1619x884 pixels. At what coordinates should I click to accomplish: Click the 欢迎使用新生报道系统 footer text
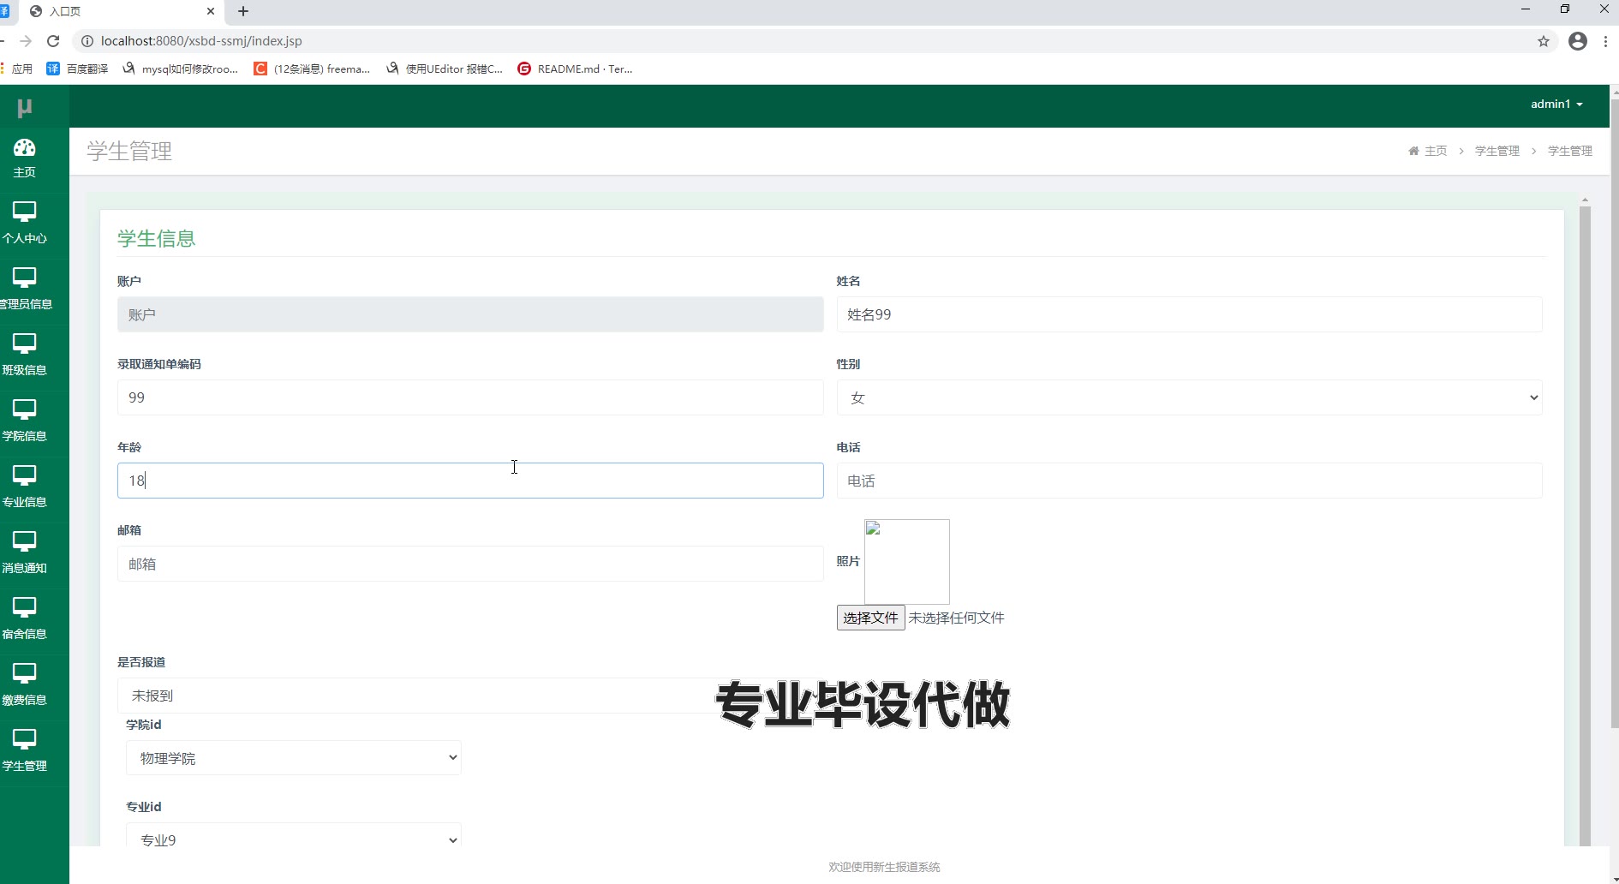[x=884, y=867]
